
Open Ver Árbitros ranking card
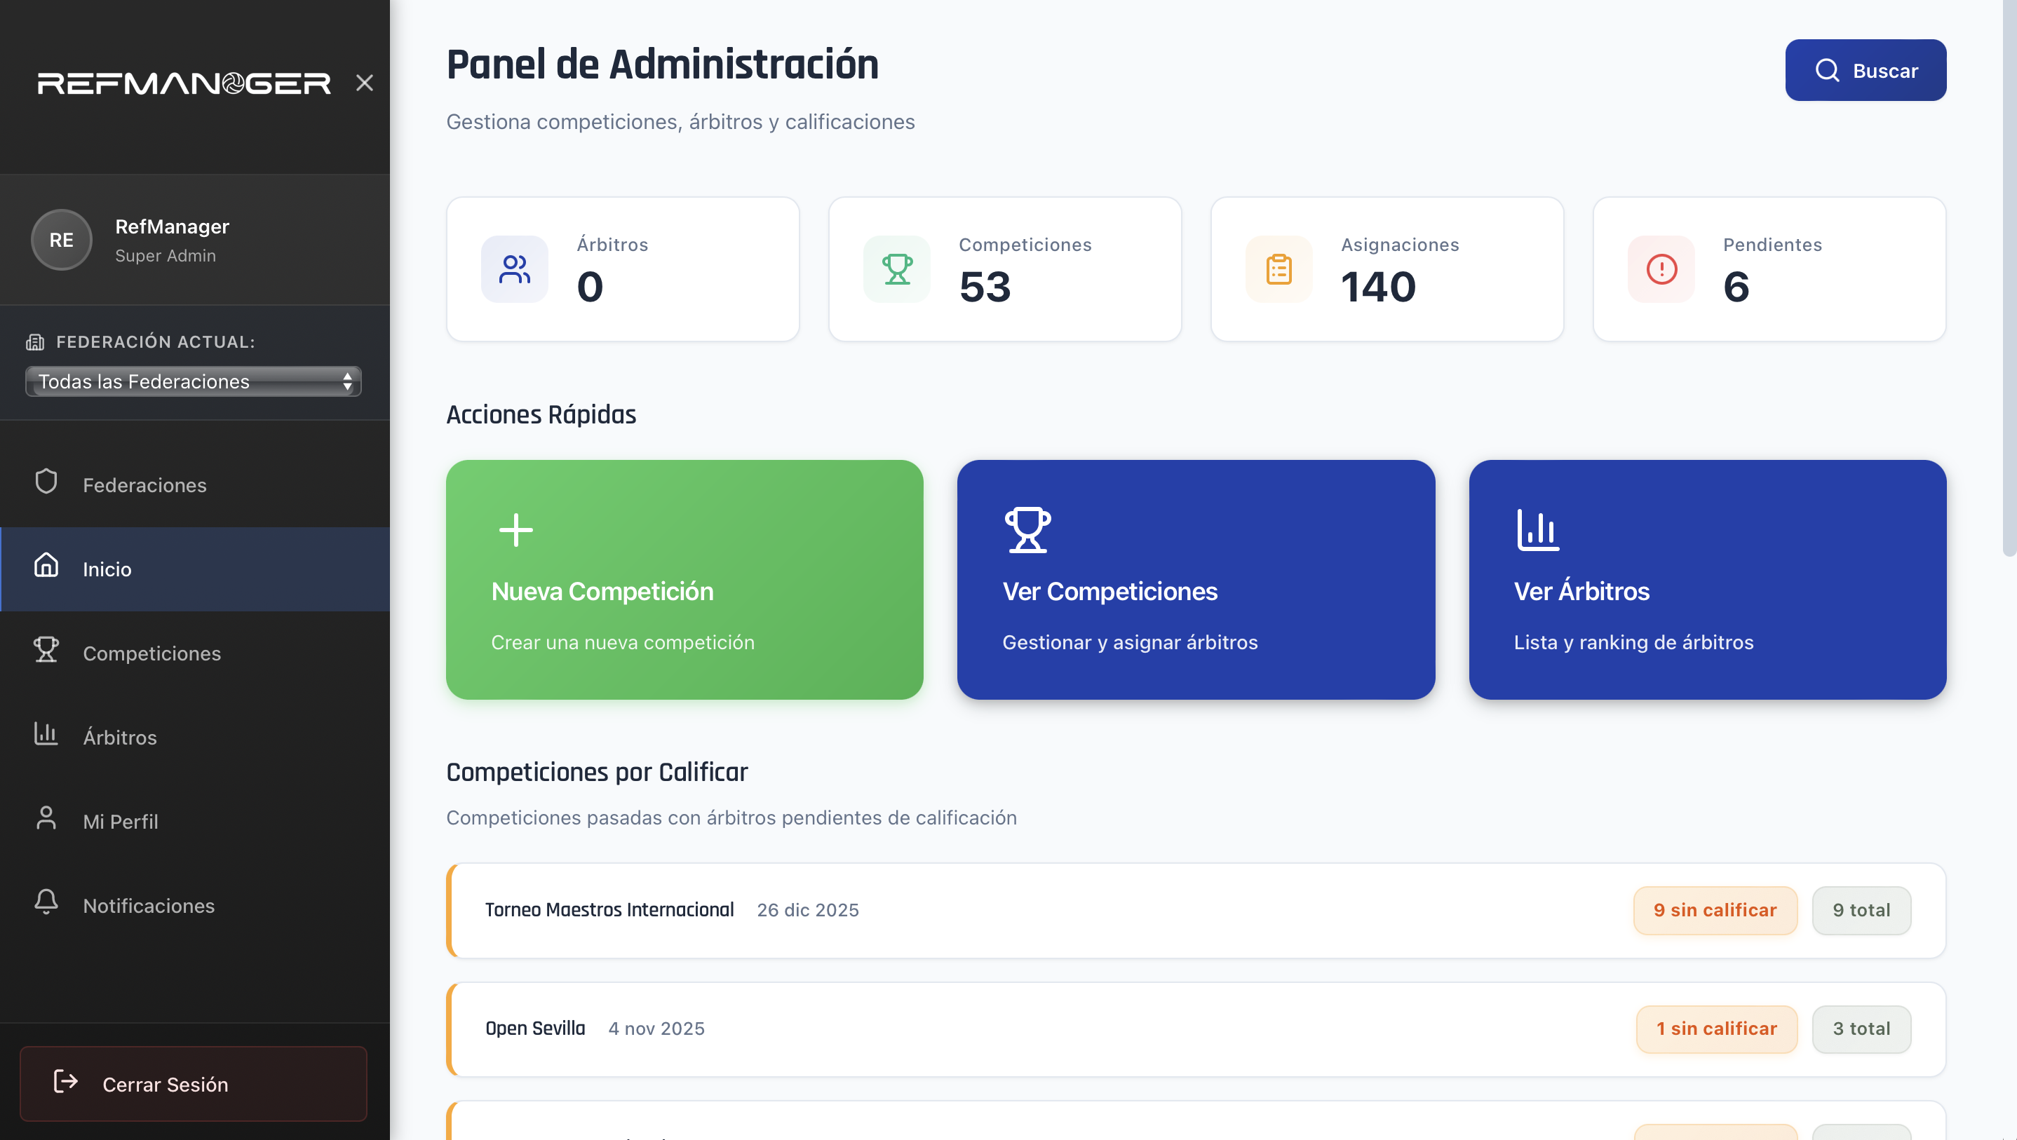pyautogui.click(x=1707, y=579)
